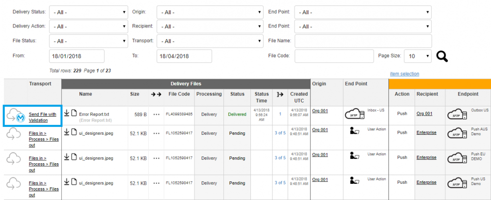Click the Org 001 recipient link
The image size is (491, 200).
424,113
